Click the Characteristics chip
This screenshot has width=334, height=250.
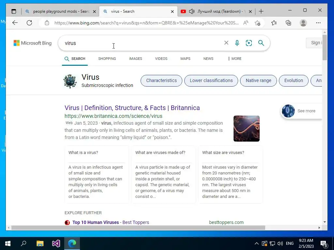tap(161, 81)
